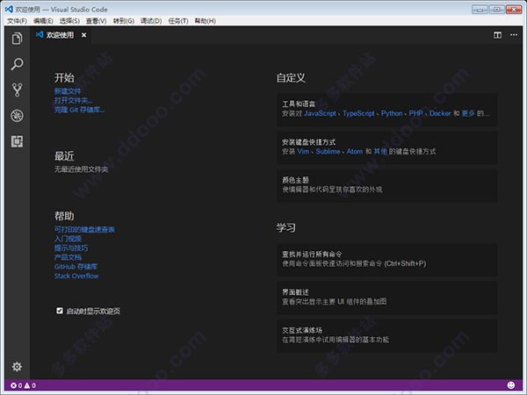Open the 颜色主题 card

386,185
